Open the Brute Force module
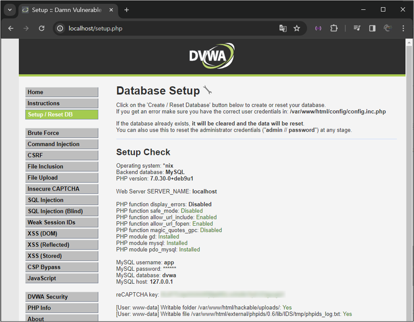414x322 pixels. coord(62,133)
